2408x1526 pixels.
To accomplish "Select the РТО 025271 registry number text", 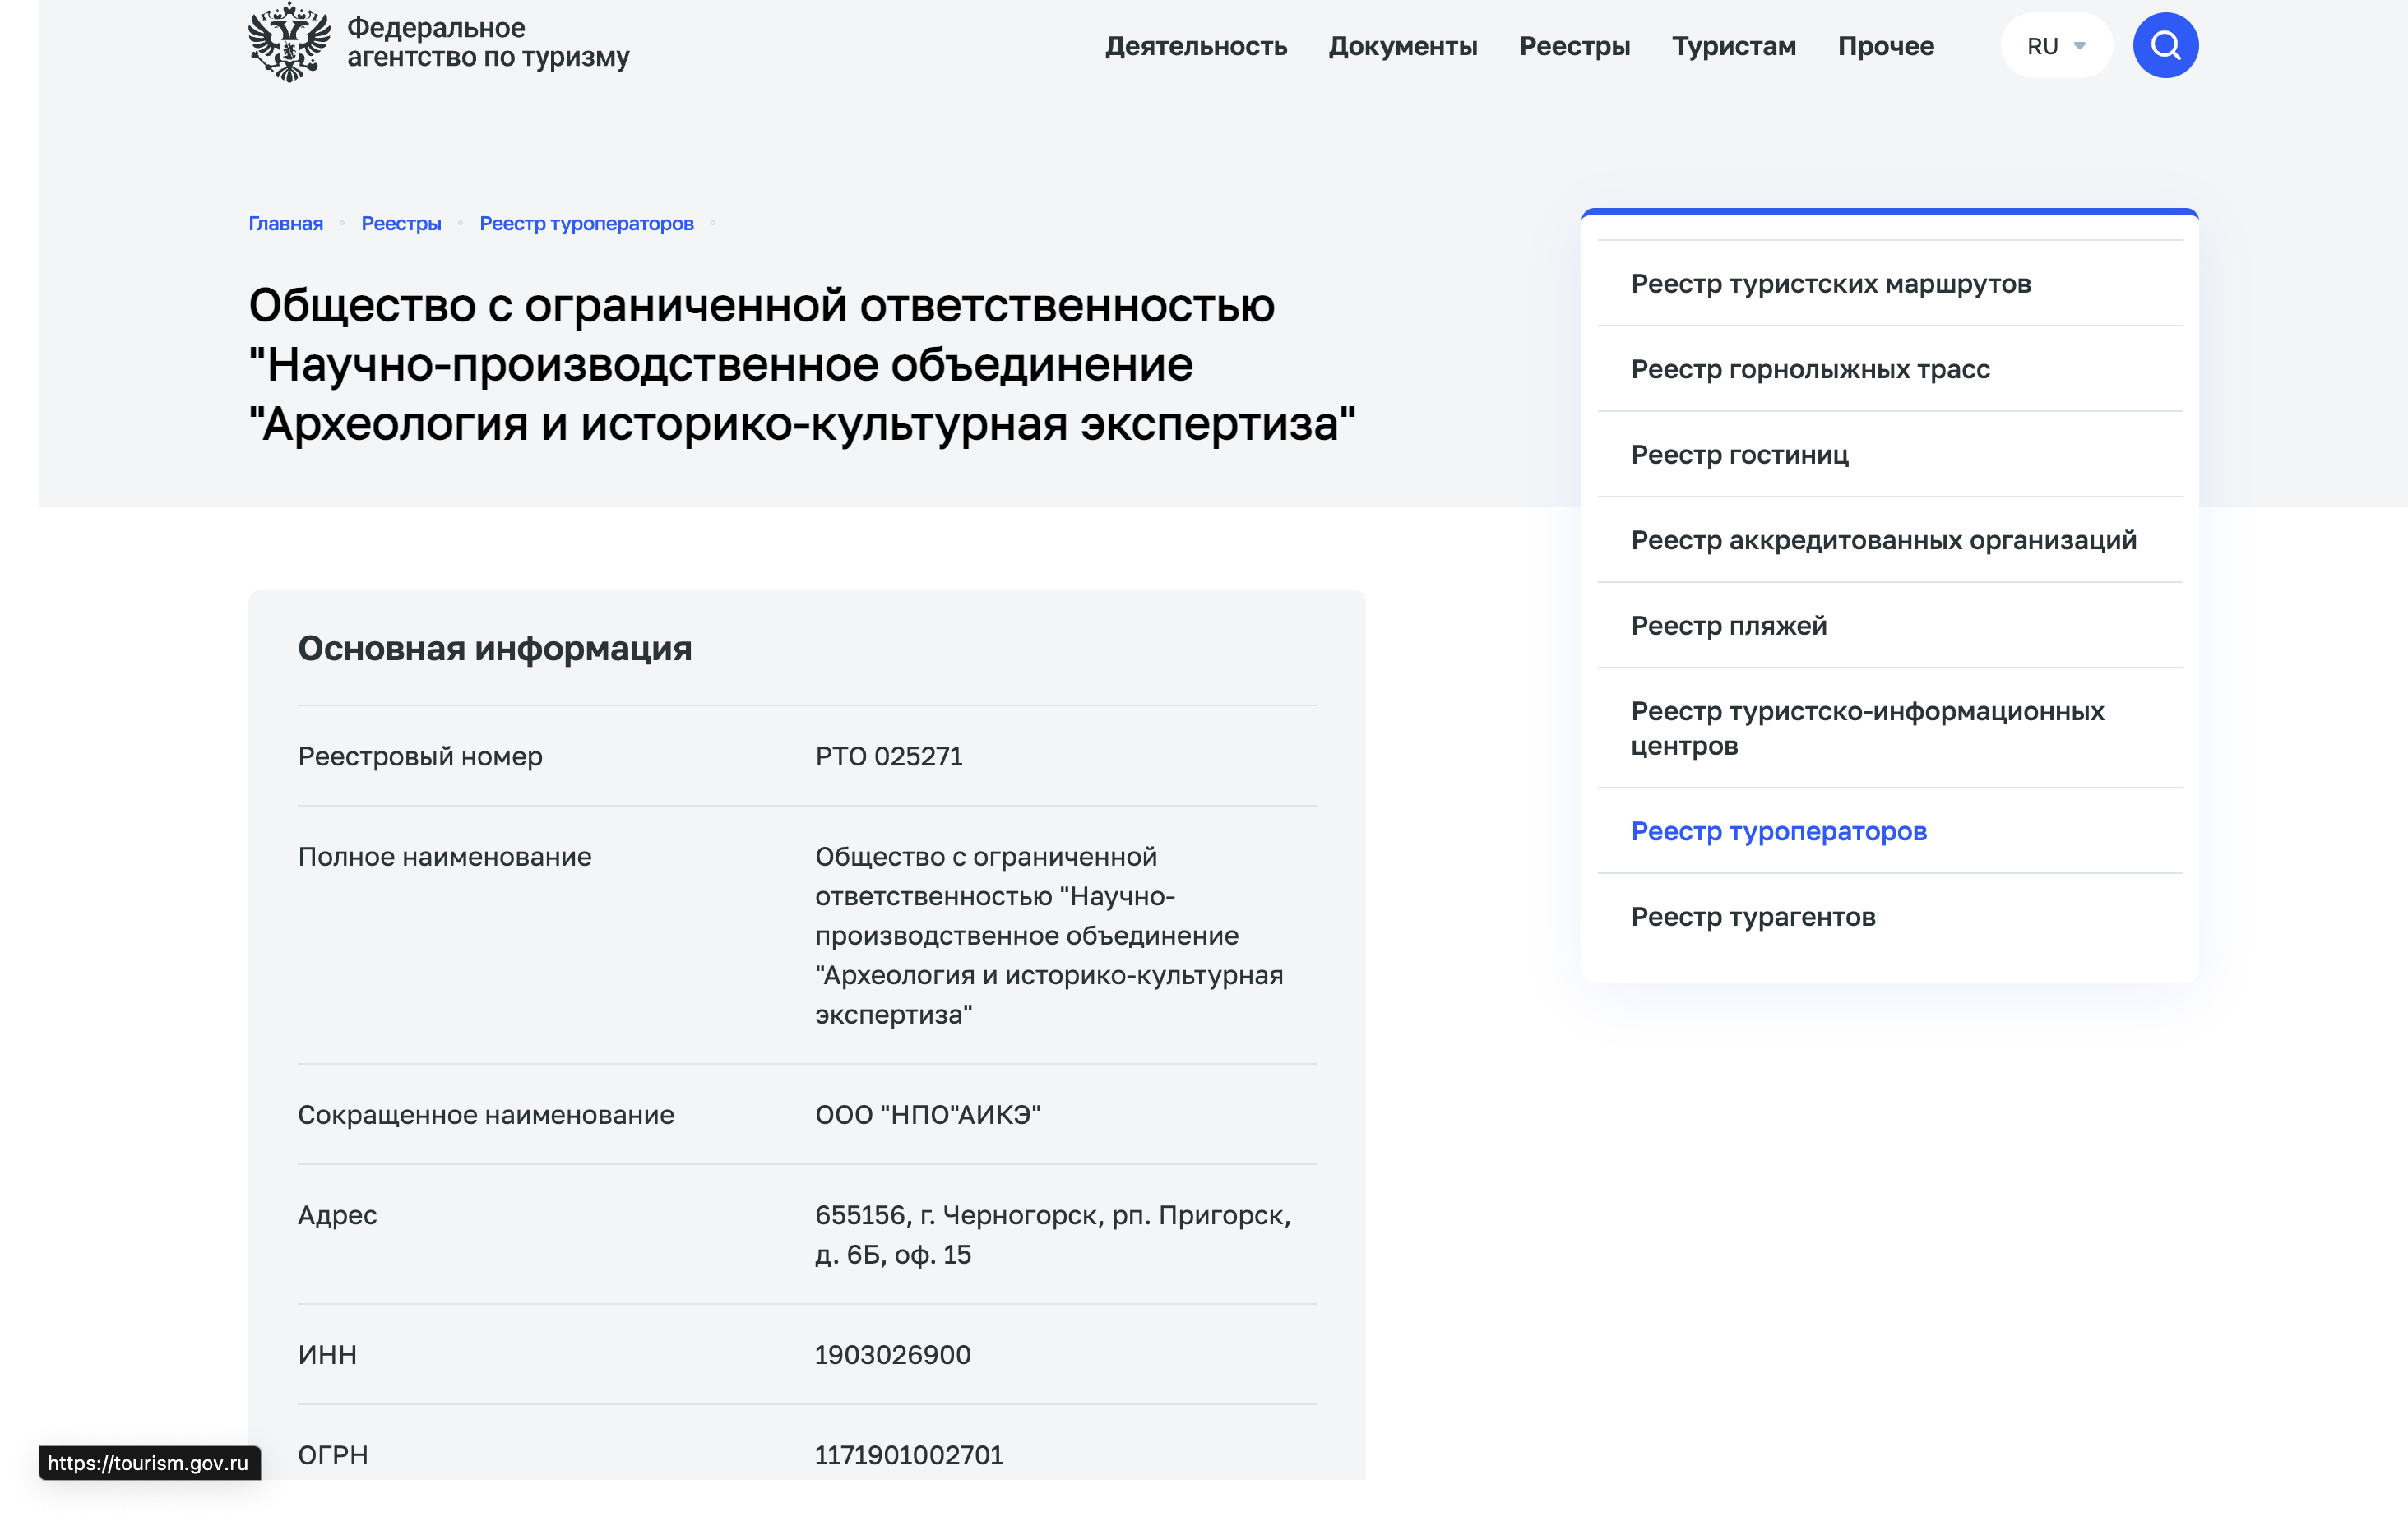I will [888, 757].
